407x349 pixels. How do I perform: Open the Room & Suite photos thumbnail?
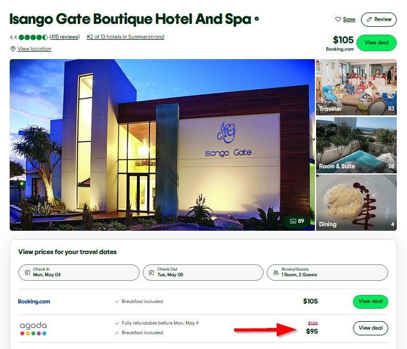pos(356,145)
